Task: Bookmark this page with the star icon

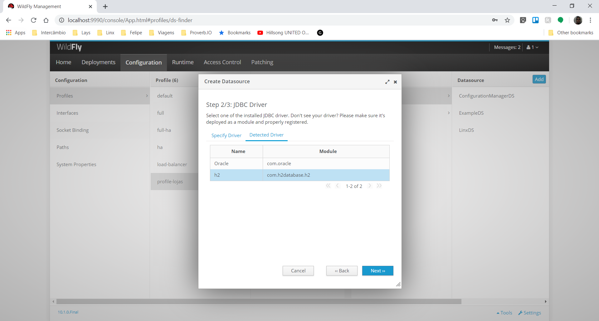Action: click(508, 20)
